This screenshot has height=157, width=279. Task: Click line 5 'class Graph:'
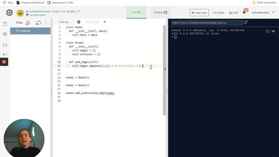point(75,43)
